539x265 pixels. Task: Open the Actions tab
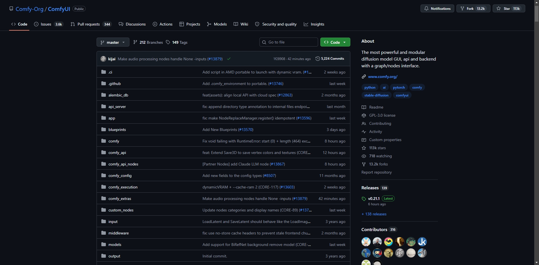163,24
